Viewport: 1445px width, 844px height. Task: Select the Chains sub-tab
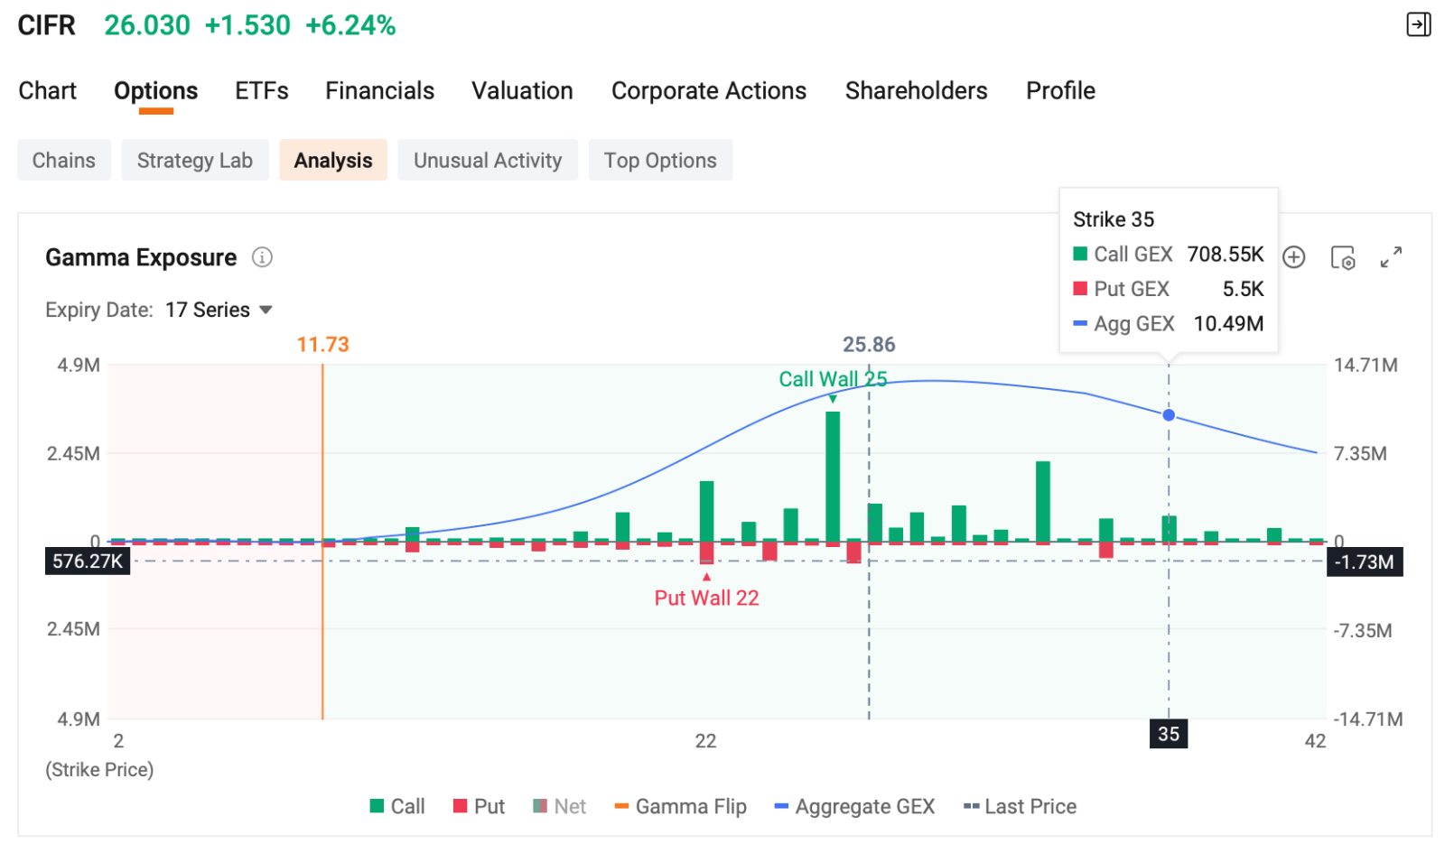(x=64, y=160)
